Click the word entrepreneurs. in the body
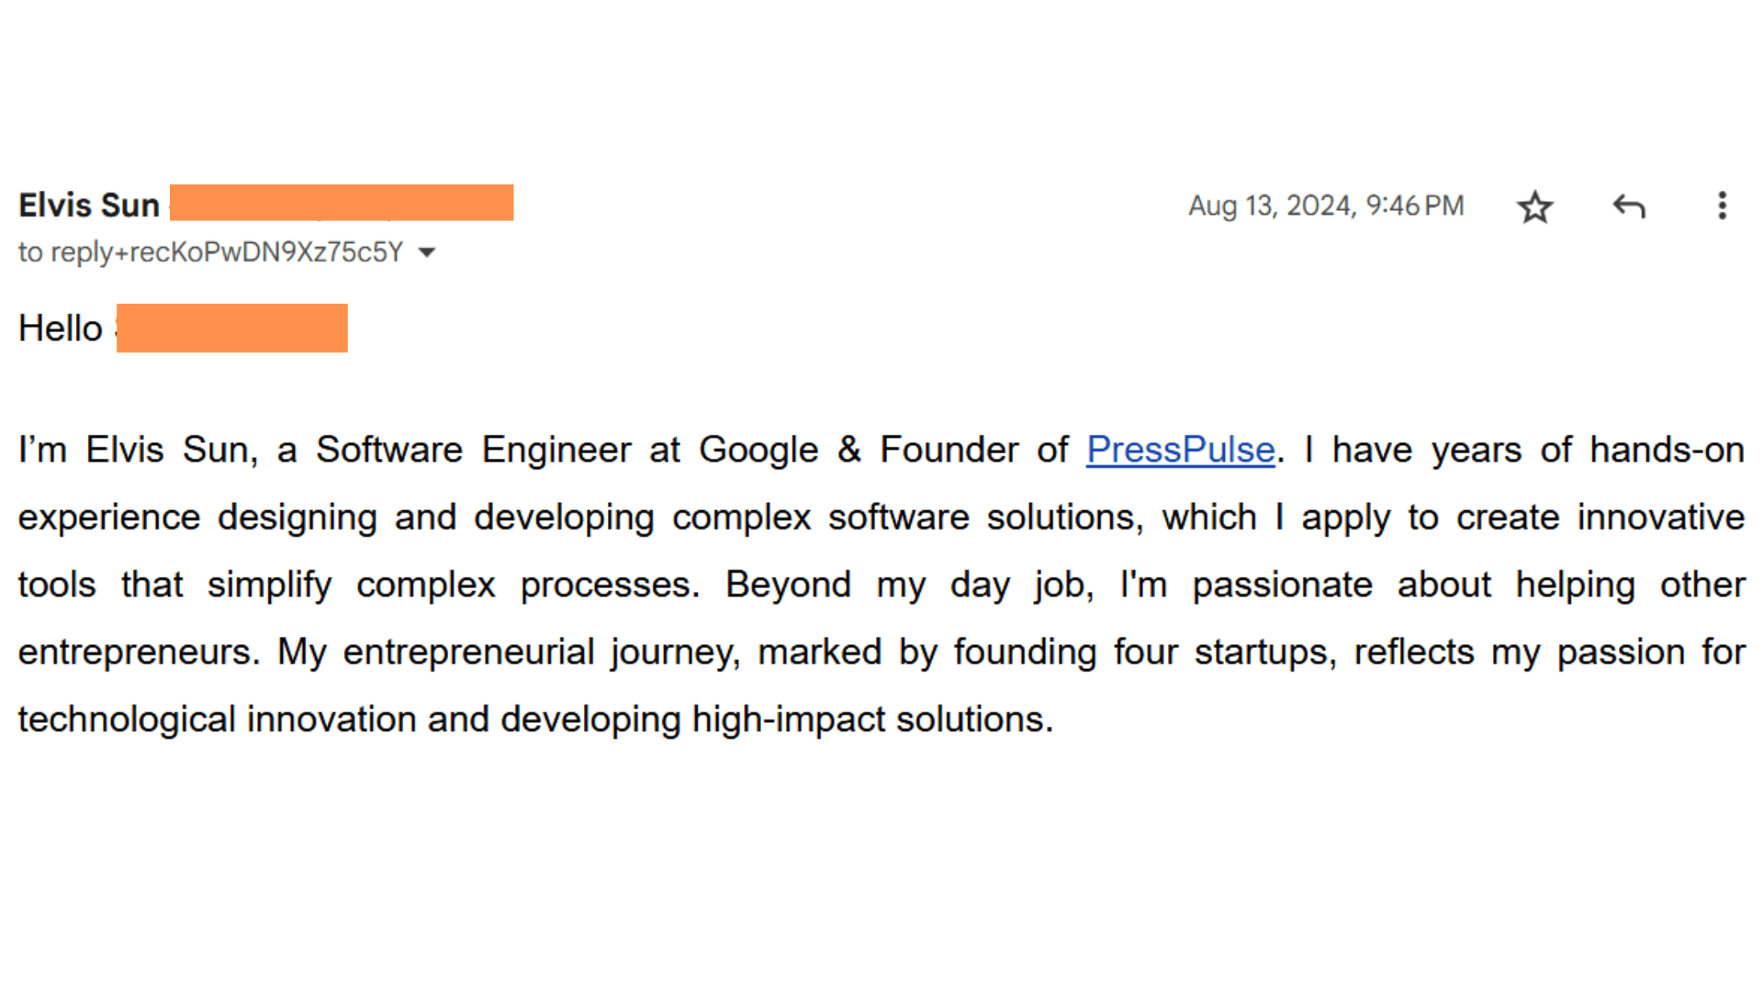 tap(139, 651)
